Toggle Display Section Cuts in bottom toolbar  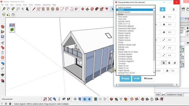point(85,99)
